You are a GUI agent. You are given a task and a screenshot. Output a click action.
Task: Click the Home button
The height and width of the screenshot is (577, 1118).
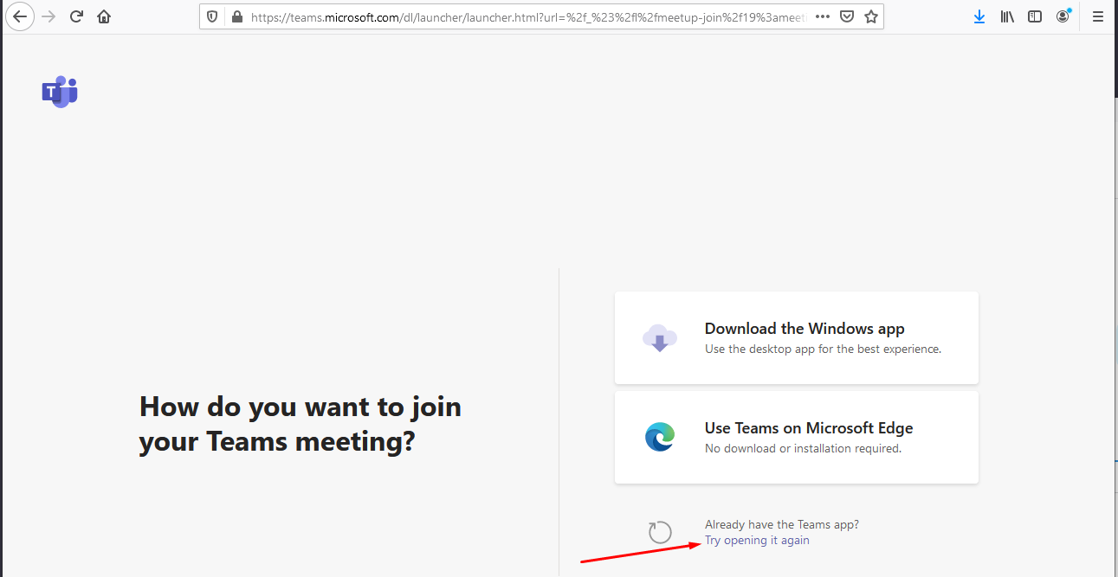click(104, 16)
